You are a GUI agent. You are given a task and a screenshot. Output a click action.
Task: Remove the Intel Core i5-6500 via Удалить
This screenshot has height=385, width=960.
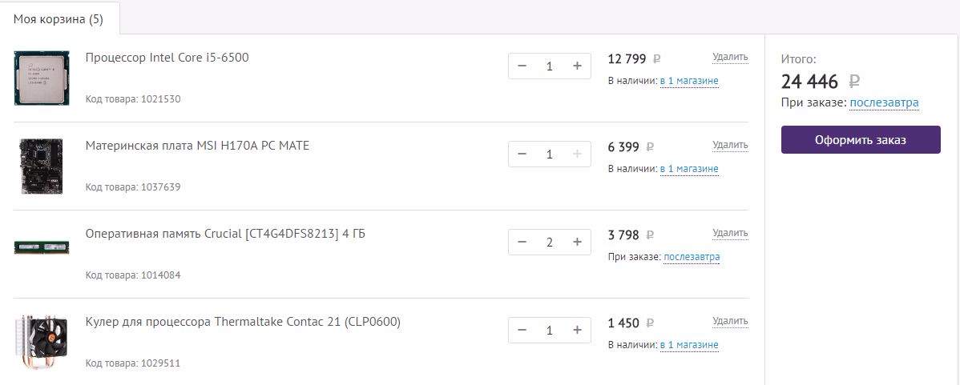point(730,57)
